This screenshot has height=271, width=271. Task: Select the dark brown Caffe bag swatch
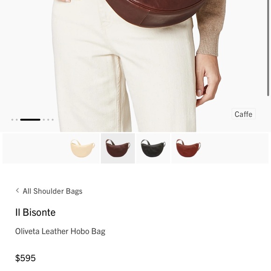[x=118, y=148]
